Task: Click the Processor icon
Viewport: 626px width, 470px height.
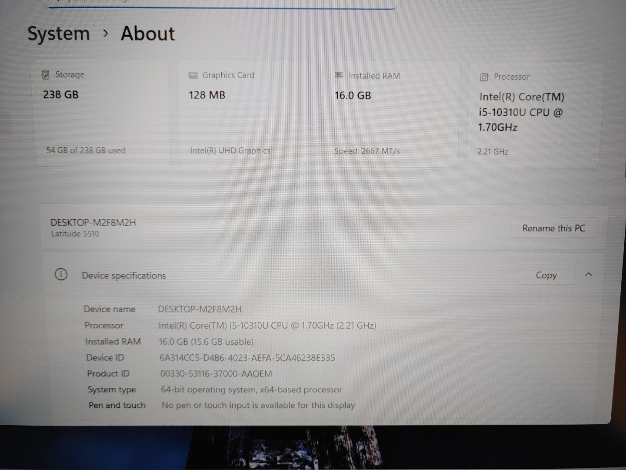Action: [483, 77]
